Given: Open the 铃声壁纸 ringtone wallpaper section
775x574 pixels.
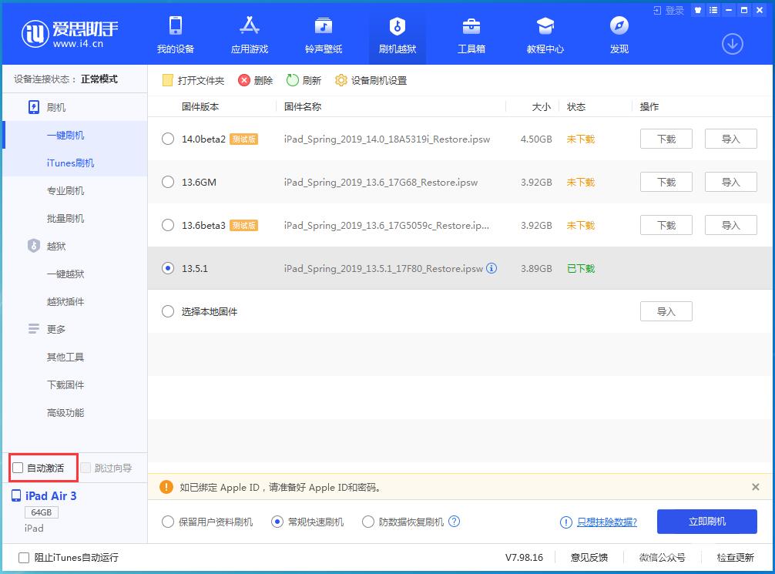Looking at the screenshot, I should [x=323, y=35].
